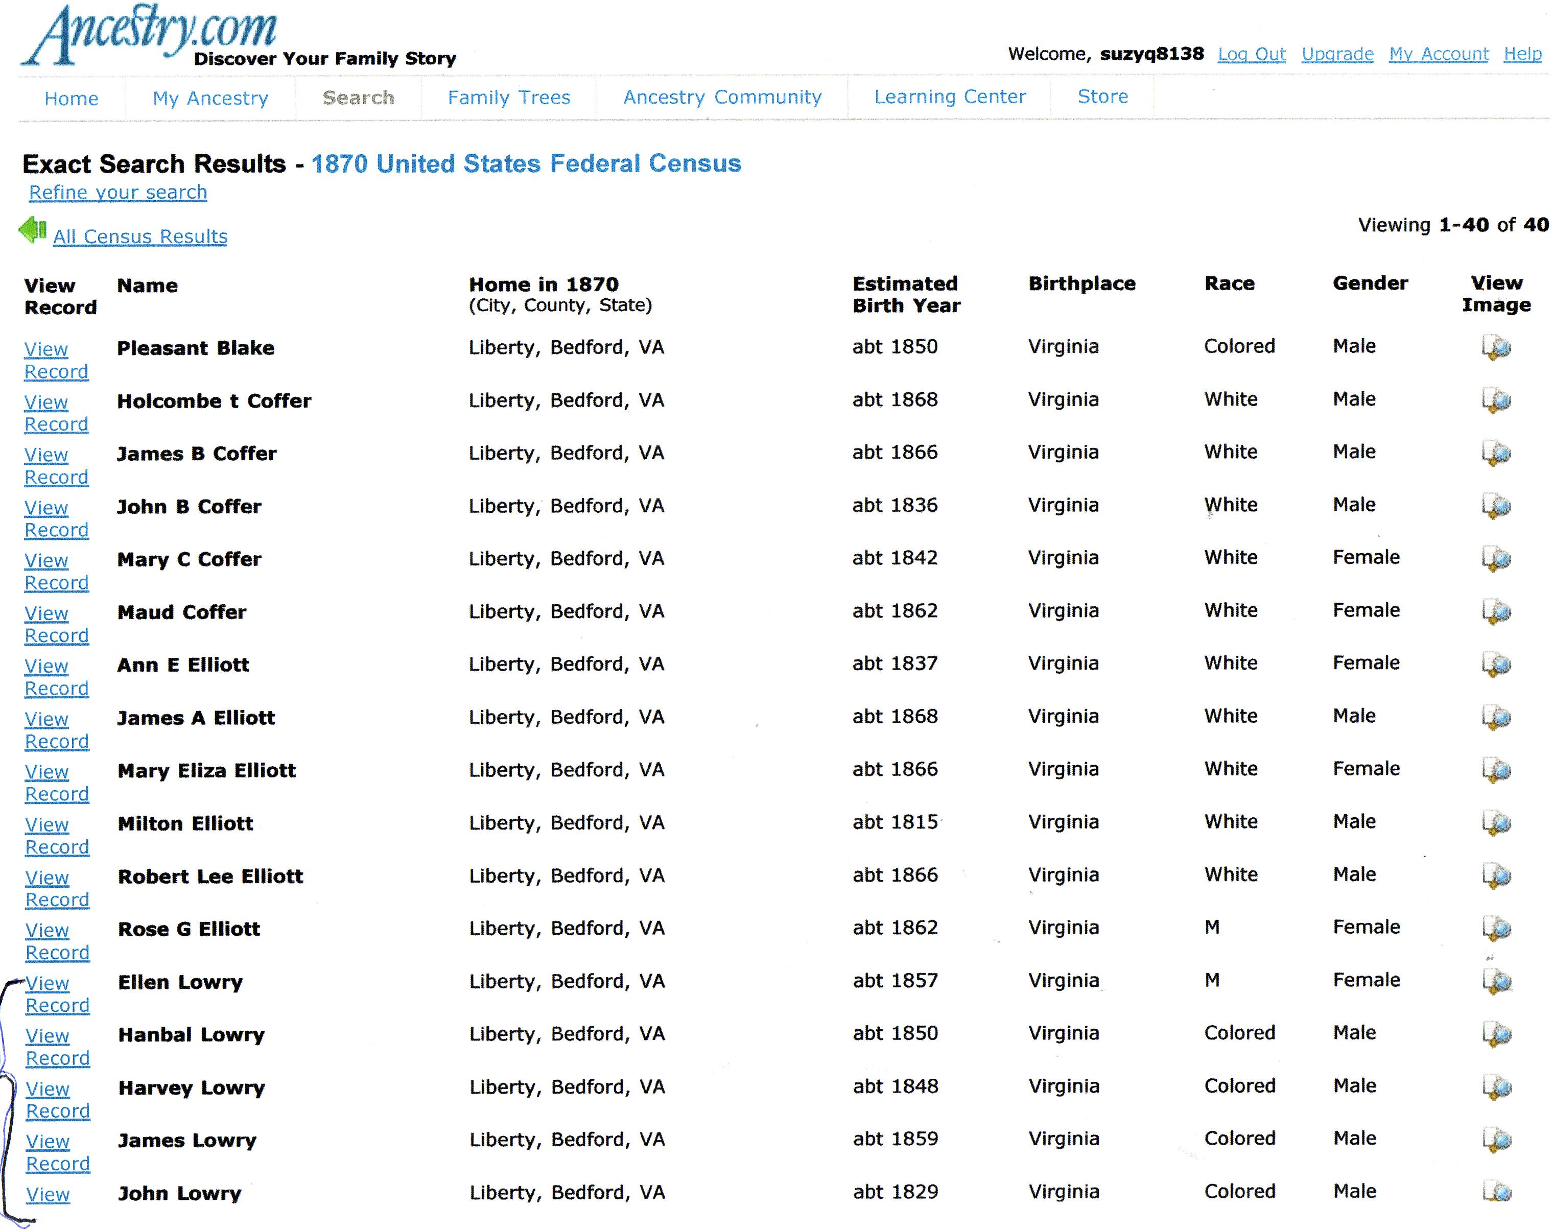Open the Store tab

pyautogui.click(x=1103, y=97)
